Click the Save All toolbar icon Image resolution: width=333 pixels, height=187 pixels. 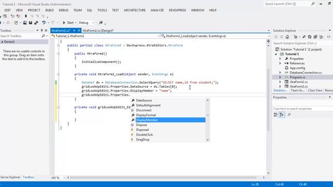tap(36, 23)
